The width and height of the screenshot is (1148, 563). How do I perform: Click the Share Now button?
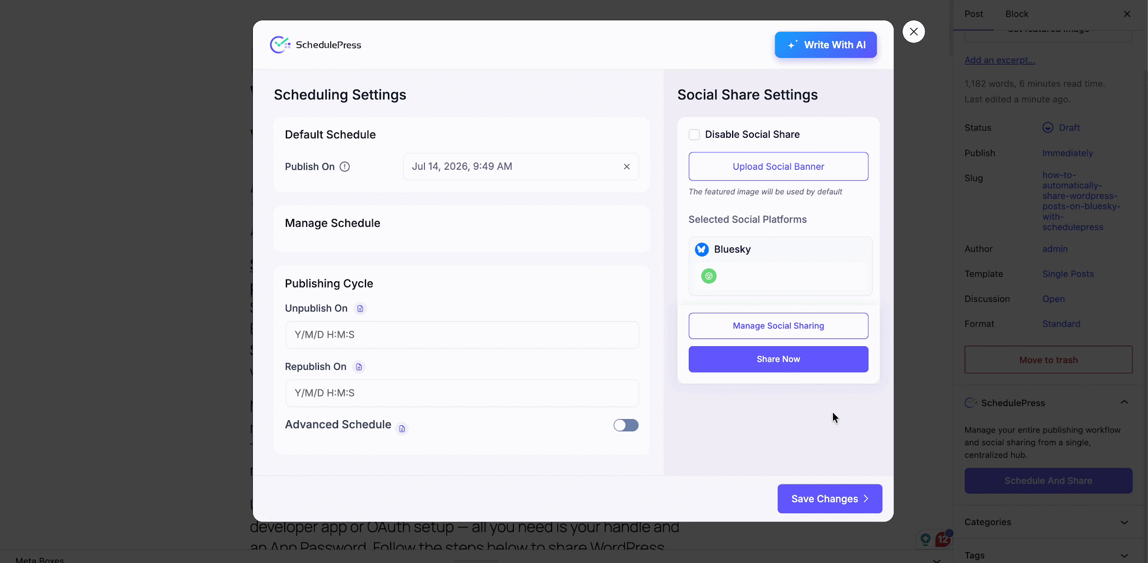[779, 359]
